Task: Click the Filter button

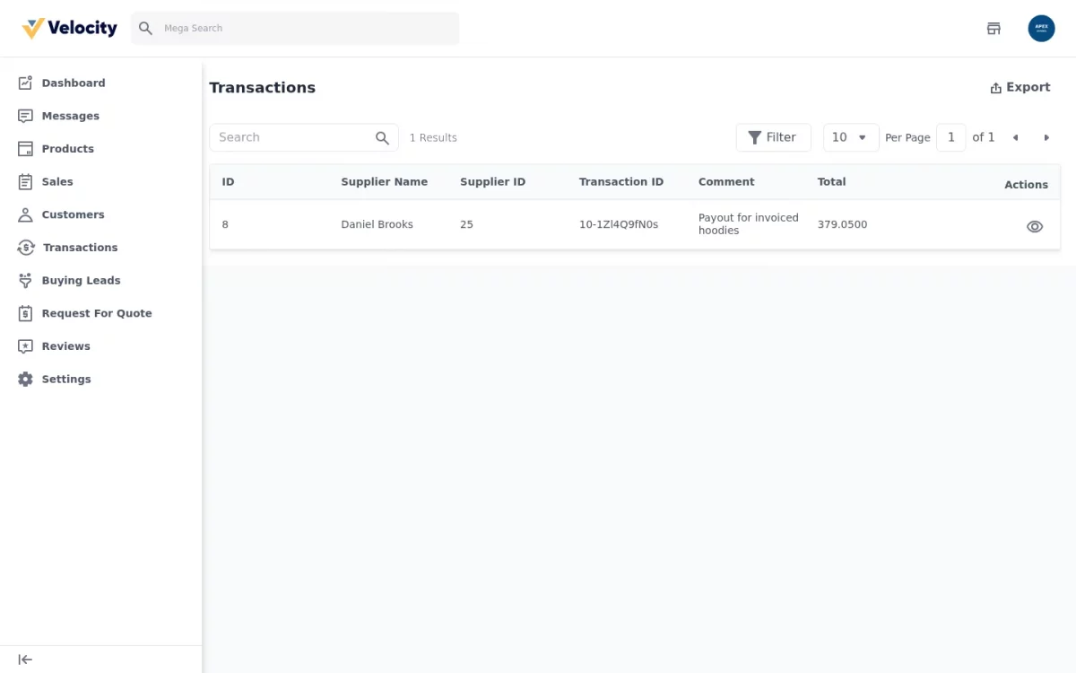Action: [x=773, y=137]
